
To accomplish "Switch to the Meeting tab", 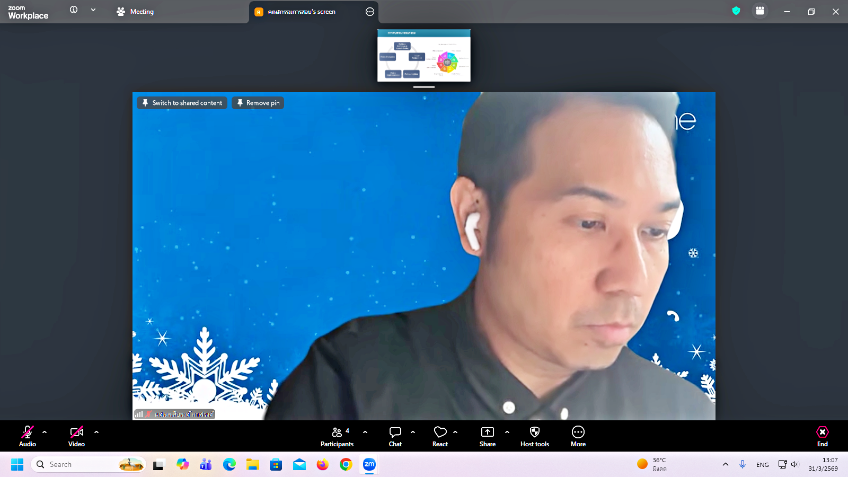I will click(x=136, y=12).
